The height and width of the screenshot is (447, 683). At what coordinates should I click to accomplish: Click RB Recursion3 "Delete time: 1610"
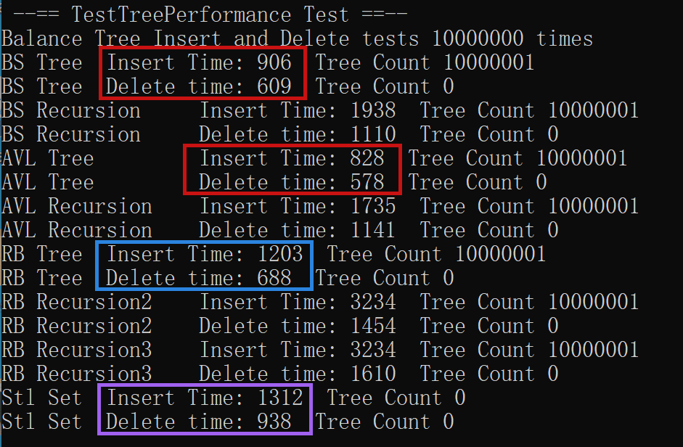297,374
